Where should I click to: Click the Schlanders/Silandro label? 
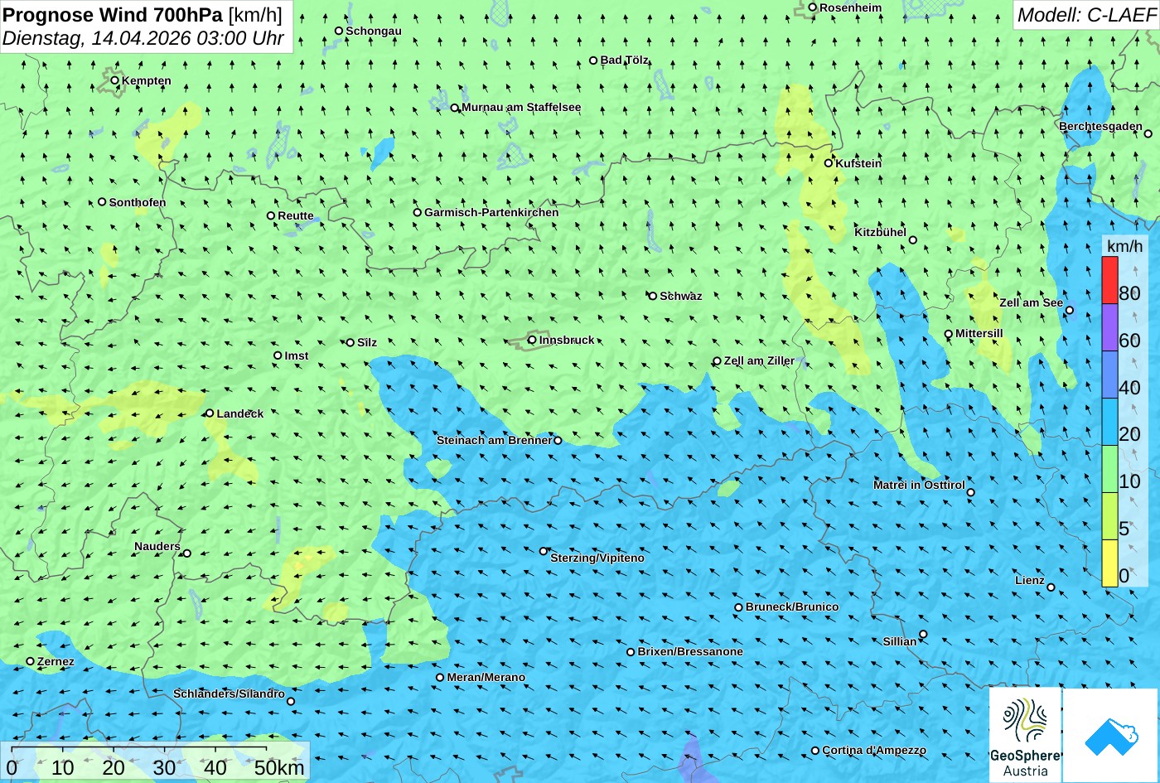point(229,694)
